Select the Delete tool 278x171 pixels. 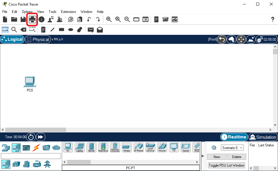23,30
